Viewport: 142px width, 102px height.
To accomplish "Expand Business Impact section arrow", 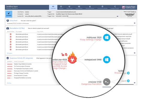I will tap(135, 53).
